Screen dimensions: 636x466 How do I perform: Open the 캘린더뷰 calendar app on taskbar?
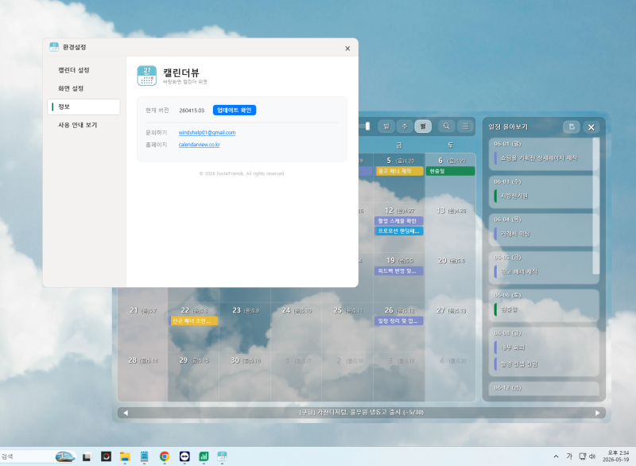tap(223, 456)
